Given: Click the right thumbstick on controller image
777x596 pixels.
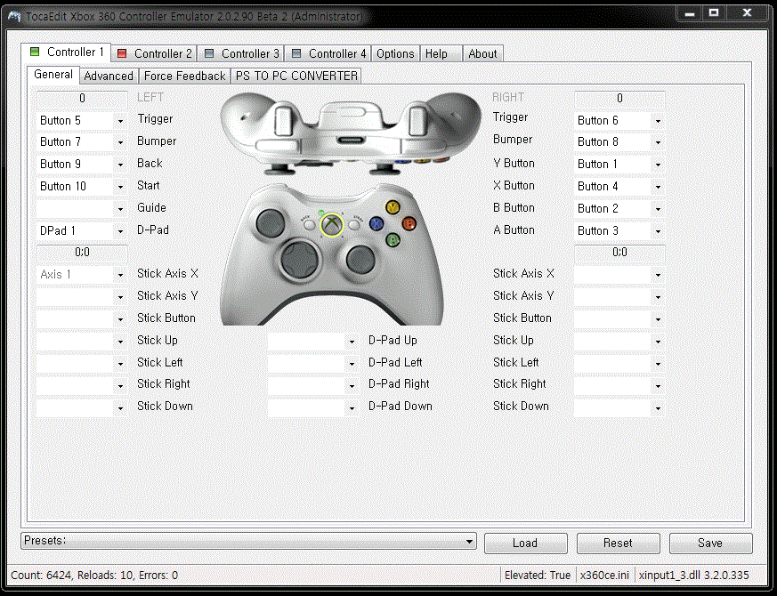Looking at the screenshot, I should pos(360,259).
